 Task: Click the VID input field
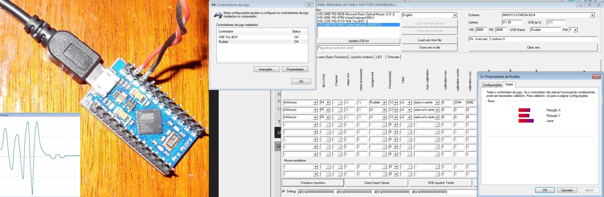481,30
